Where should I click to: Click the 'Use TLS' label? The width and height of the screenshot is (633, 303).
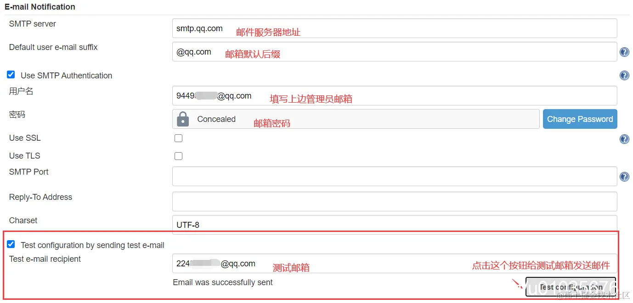pos(25,156)
